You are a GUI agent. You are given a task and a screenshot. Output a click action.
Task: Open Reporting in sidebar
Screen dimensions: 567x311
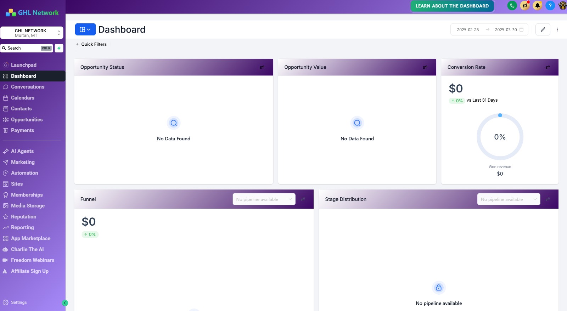(x=33, y=227)
